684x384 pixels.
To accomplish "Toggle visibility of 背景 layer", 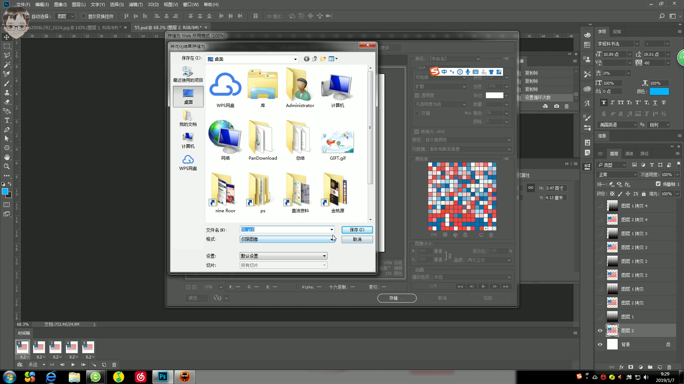I will pos(600,345).
